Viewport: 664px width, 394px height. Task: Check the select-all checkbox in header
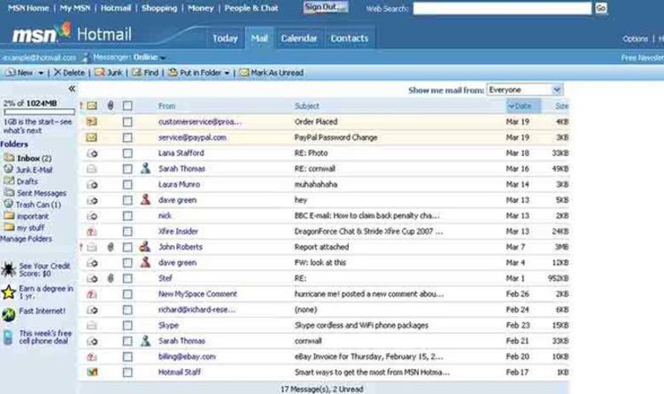127,105
